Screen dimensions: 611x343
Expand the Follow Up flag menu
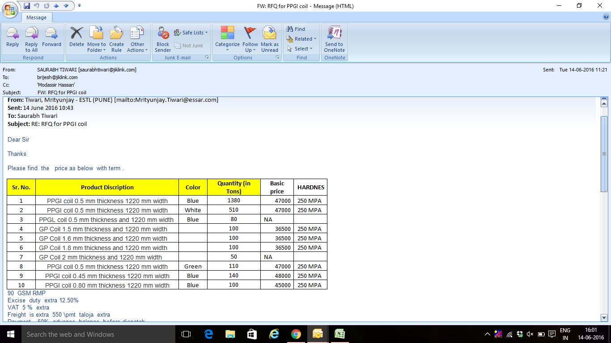(250, 47)
